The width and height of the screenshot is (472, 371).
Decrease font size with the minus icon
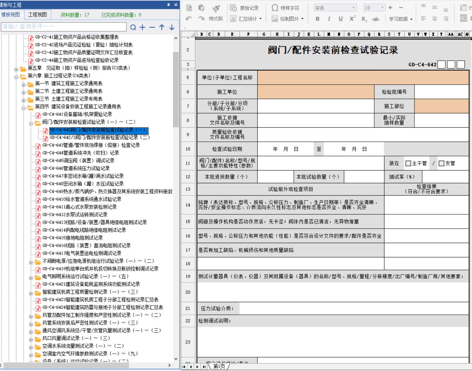pos(401,8)
